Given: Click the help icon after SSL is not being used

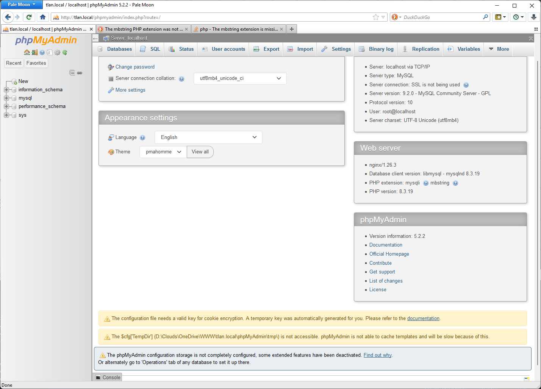Looking at the screenshot, I should tap(466, 85).
